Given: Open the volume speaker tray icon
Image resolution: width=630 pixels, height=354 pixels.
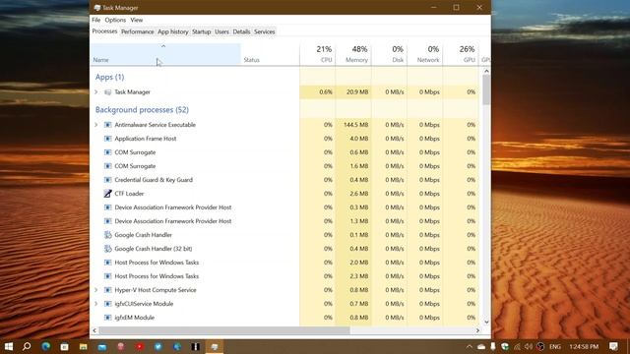Looking at the screenshot, I should (529, 346).
